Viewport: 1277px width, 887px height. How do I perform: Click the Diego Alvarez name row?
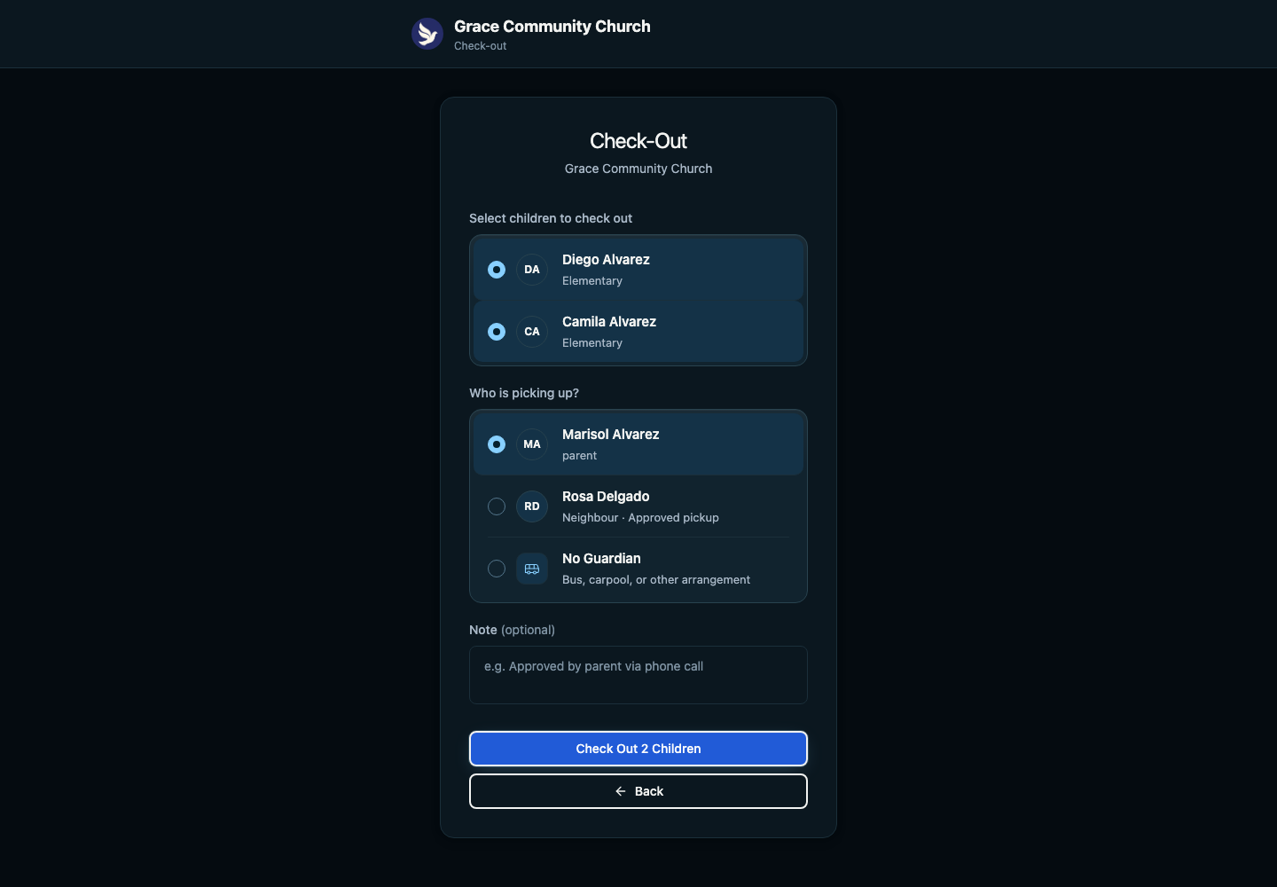point(638,270)
